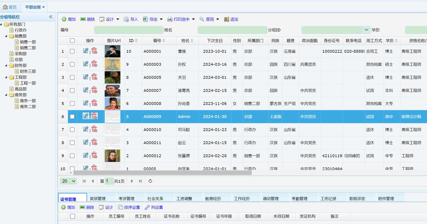Viewport: 427px width, 224px height.
Task: Expand the 导出 export dropdown arrow
Action: click(x=161, y=20)
